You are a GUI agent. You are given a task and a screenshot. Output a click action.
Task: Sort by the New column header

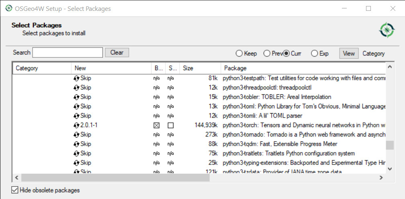pyautogui.click(x=111, y=68)
